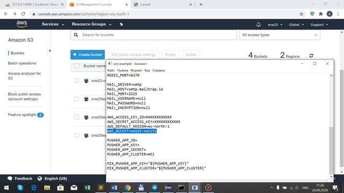Open File Explorer from the taskbar

point(47,188)
